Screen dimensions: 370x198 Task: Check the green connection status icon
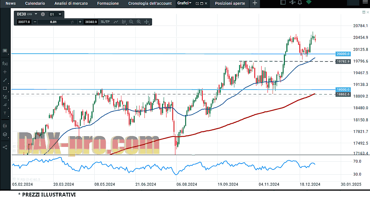coord(309,2)
